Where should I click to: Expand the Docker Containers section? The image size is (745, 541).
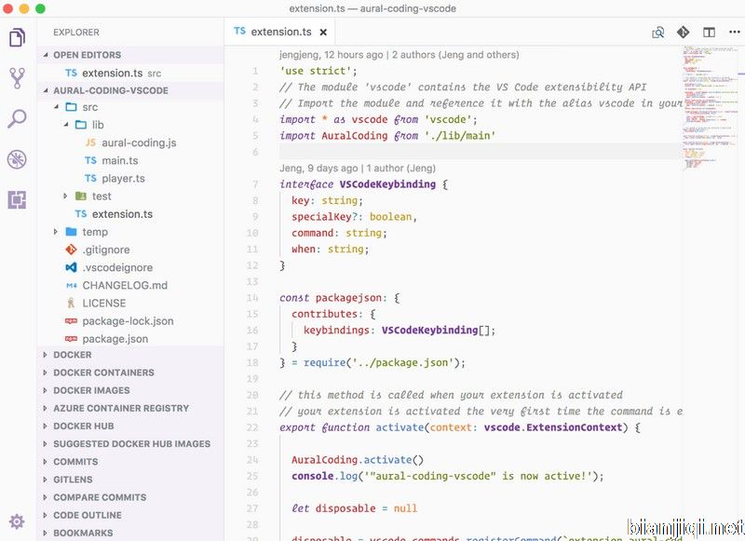pos(45,372)
